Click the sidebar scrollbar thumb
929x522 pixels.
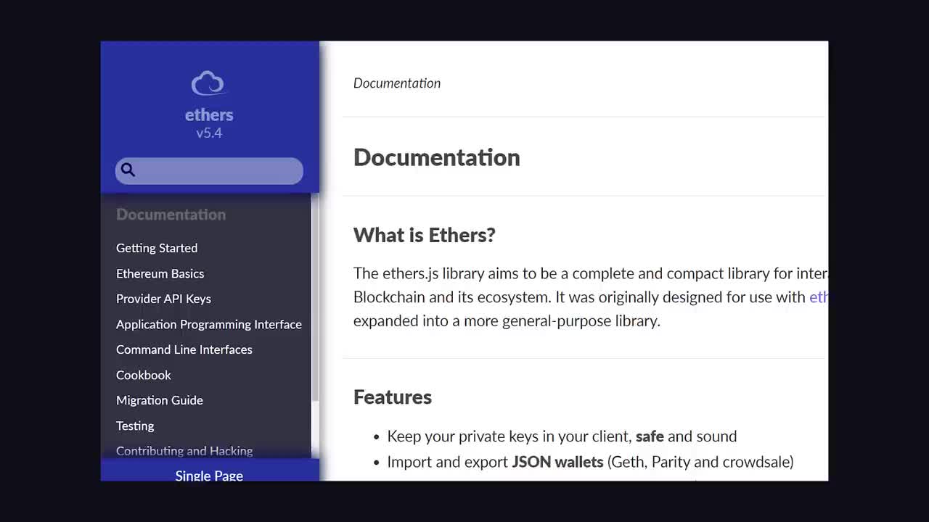[x=315, y=297]
